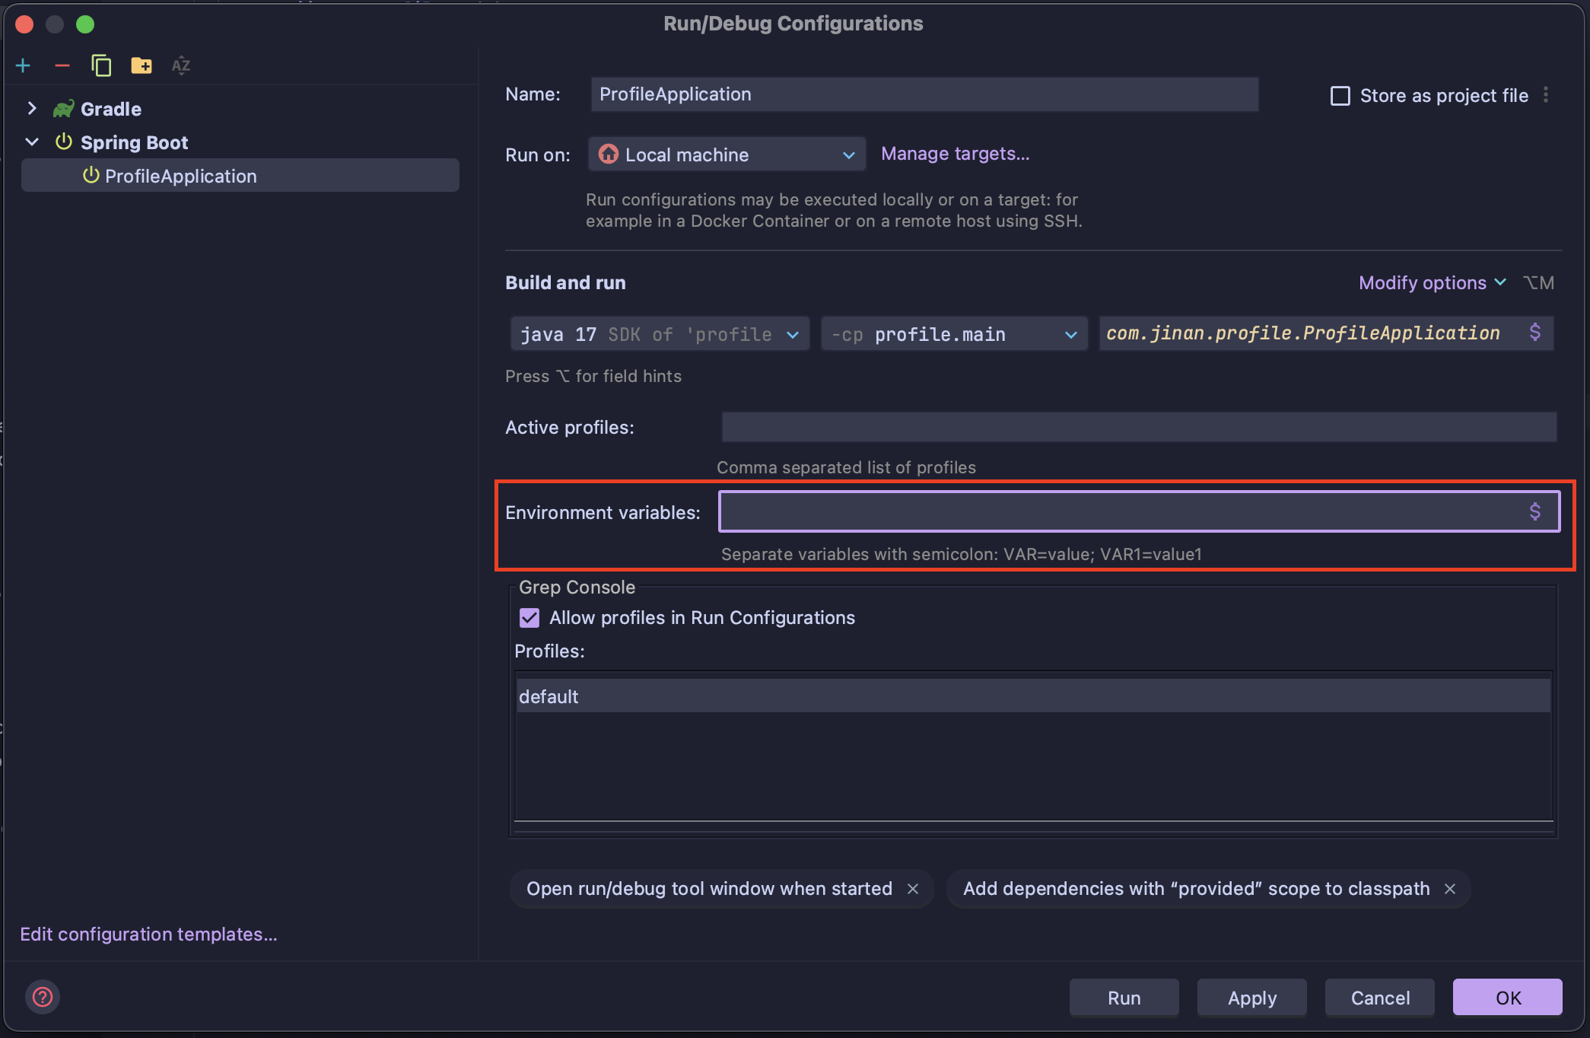Remove the Open run/debug tool window option
The image size is (1590, 1038).
[x=913, y=889]
